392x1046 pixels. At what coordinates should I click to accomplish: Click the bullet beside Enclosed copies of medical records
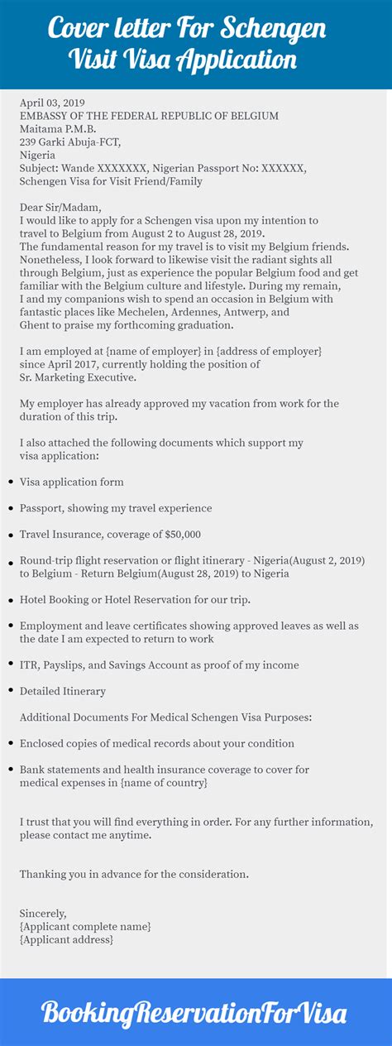pyautogui.click(x=9, y=743)
